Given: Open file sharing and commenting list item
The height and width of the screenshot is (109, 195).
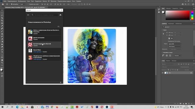Looking at the screenshot, I should pos(44,58).
